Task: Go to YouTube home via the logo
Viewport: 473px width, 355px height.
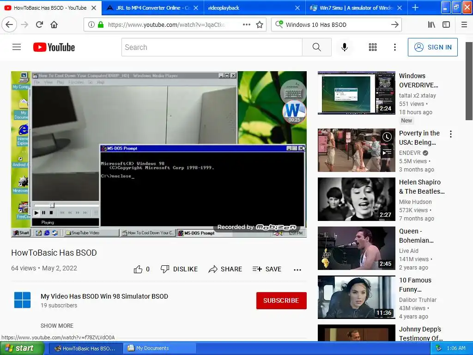Action: 54,47
